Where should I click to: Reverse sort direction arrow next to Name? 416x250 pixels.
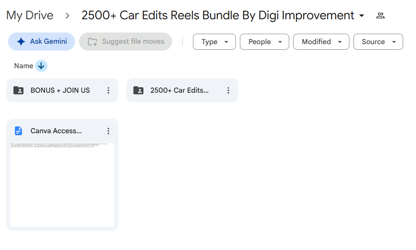41,66
